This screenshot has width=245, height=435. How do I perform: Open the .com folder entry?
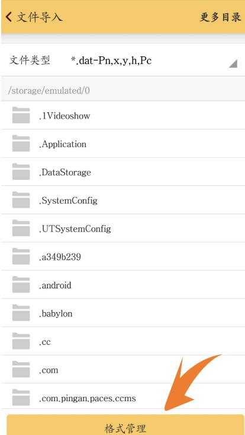click(122, 369)
